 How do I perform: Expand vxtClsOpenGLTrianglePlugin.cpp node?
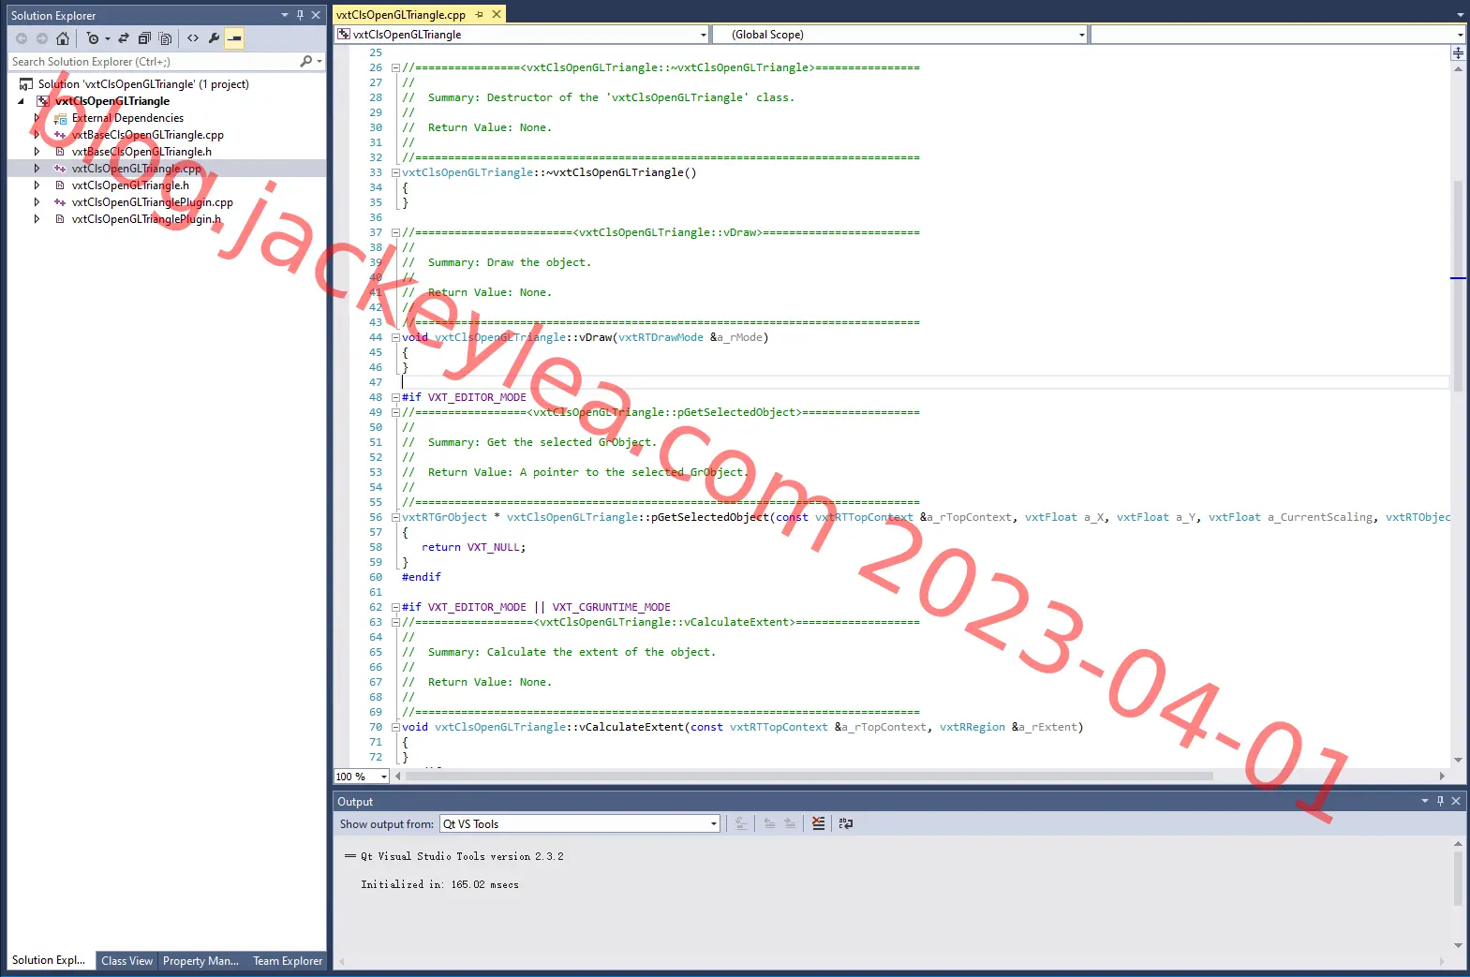click(x=37, y=202)
